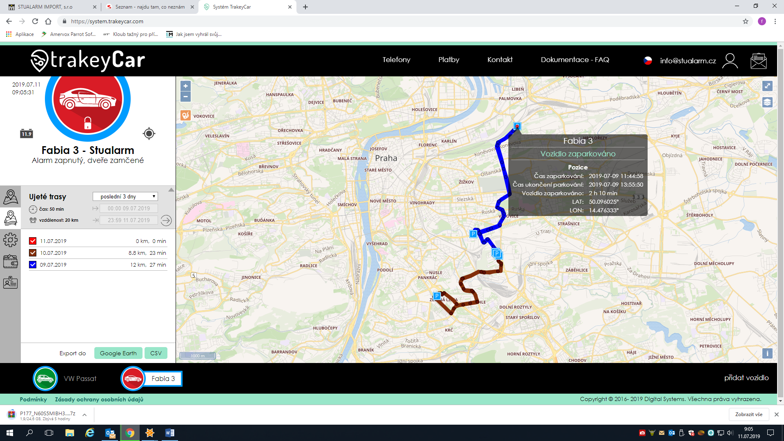Image resolution: width=784 pixels, height=441 pixels.
Task: Click the locate crosshair icon beside the vehicle
Action: click(x=149, y=134)
